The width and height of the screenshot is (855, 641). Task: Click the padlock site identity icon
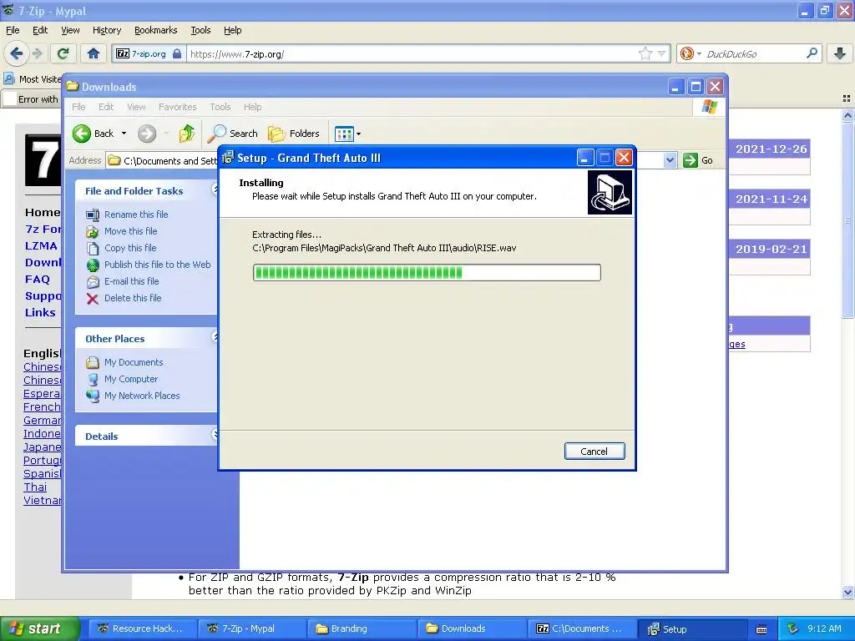(x=177, y=53)
